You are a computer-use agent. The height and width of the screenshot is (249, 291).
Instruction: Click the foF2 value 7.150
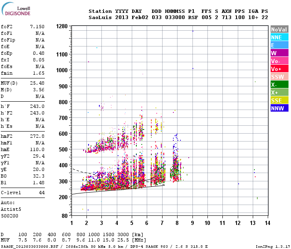point(37,27)
